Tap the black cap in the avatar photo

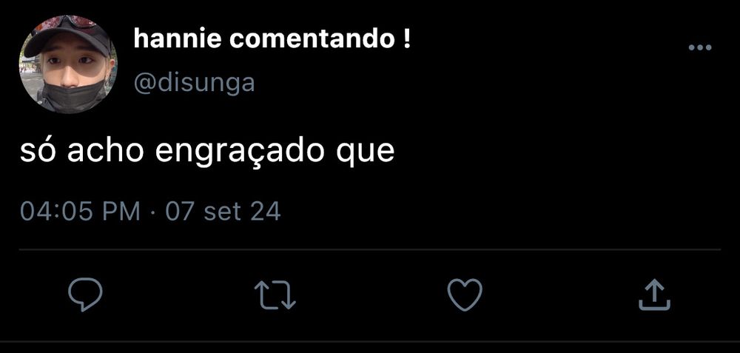point(67,37)
